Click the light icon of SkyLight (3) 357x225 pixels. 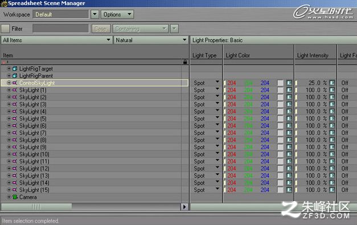[15, 104]
